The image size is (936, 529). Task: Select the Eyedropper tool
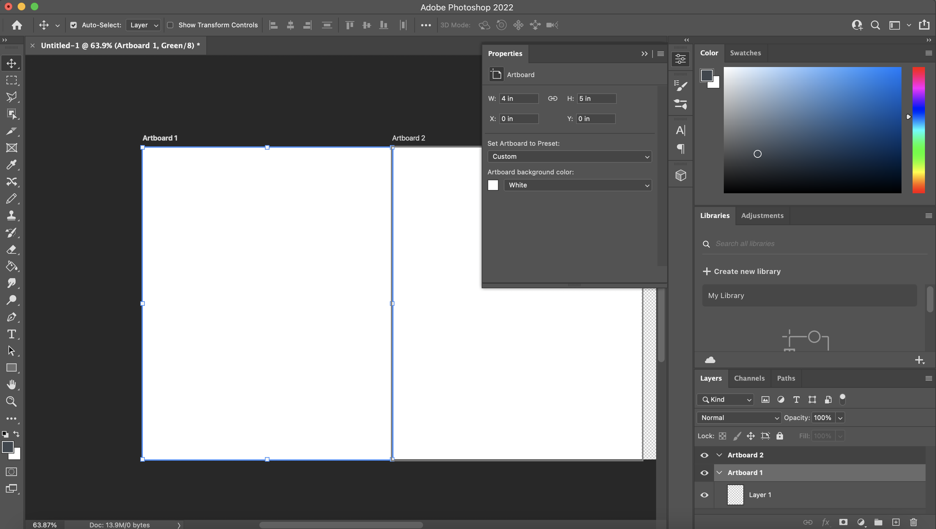11,165
